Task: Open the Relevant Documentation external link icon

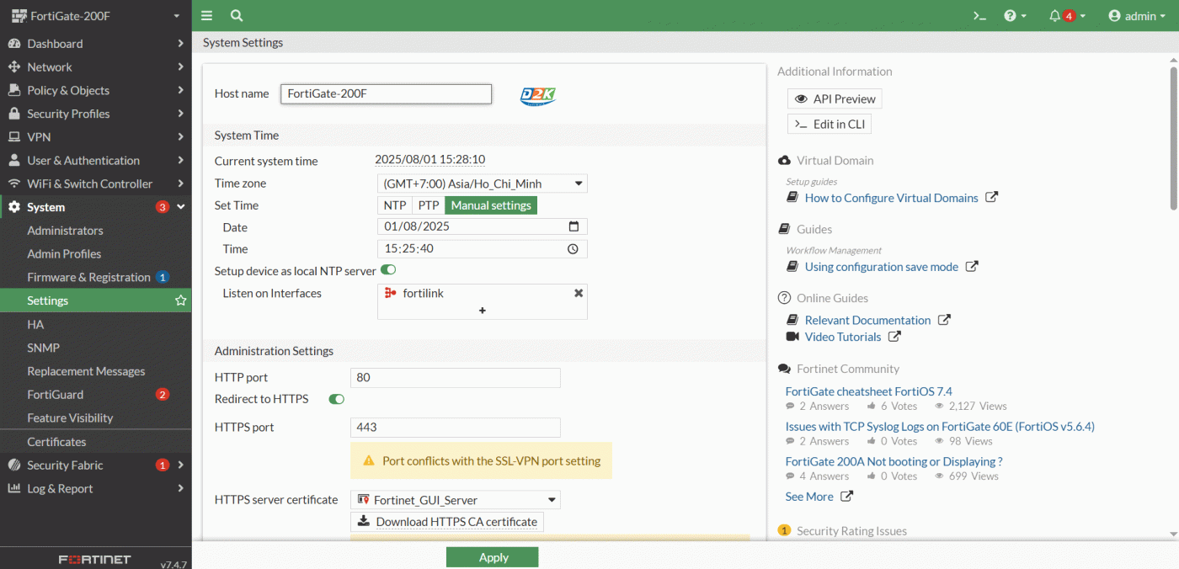Action: 945,320
